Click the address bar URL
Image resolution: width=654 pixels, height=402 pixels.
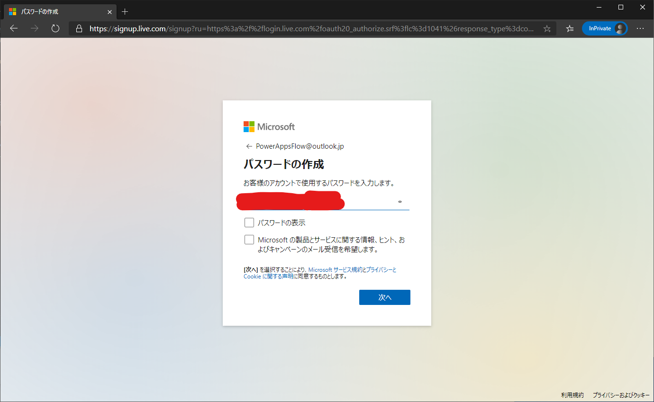[x=311, y=28]
